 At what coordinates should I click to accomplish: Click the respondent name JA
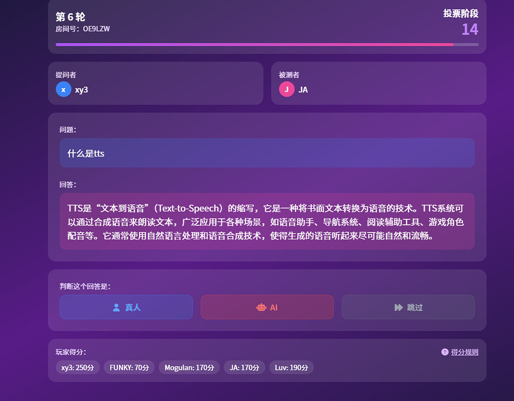coord(303,89)
